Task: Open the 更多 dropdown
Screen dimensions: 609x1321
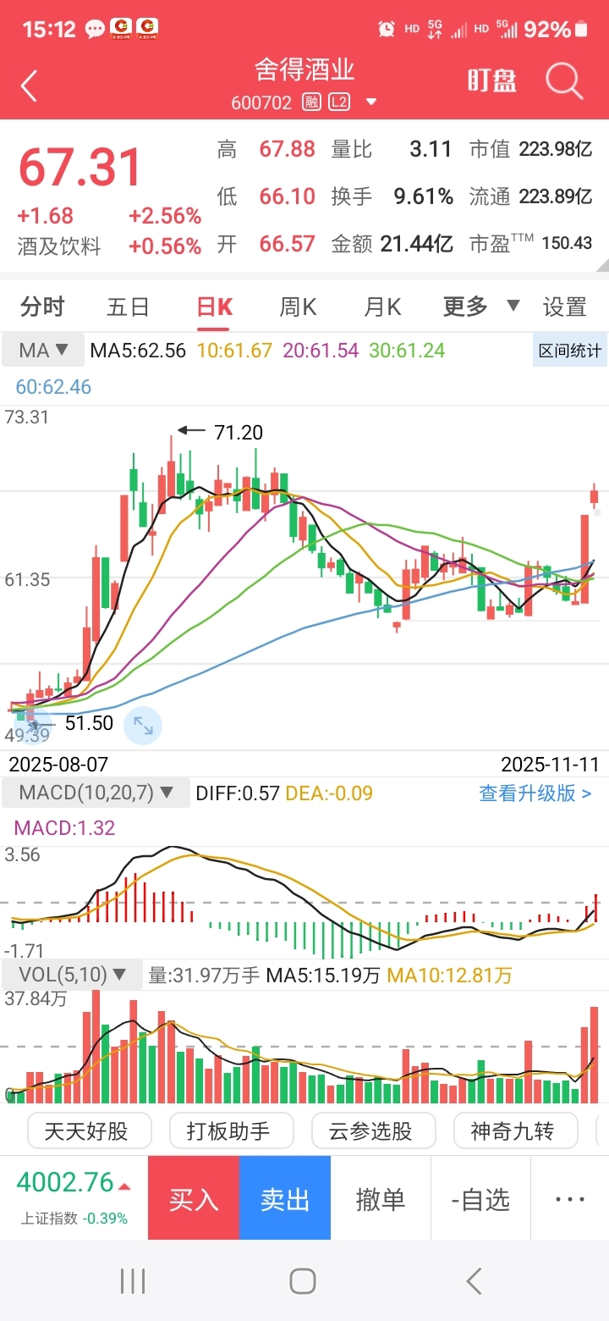Action: pyautogui.click(x=480, y=307)
